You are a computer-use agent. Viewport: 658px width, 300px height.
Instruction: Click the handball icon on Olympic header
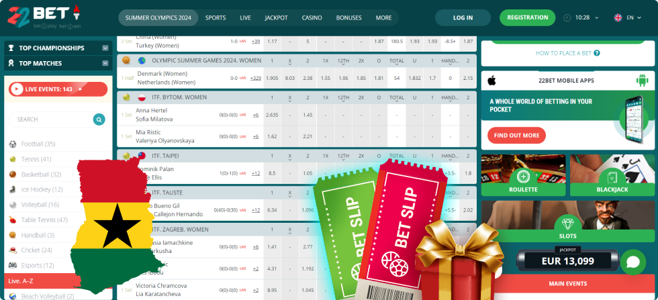[x=126, y=60]
